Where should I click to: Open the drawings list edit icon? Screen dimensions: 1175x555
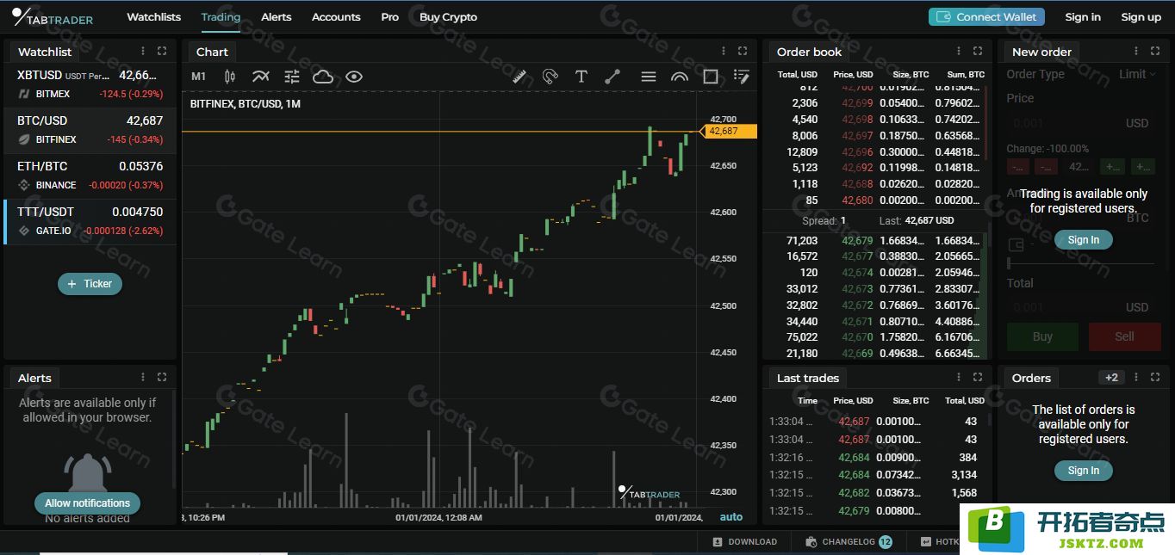click(742, 77)
